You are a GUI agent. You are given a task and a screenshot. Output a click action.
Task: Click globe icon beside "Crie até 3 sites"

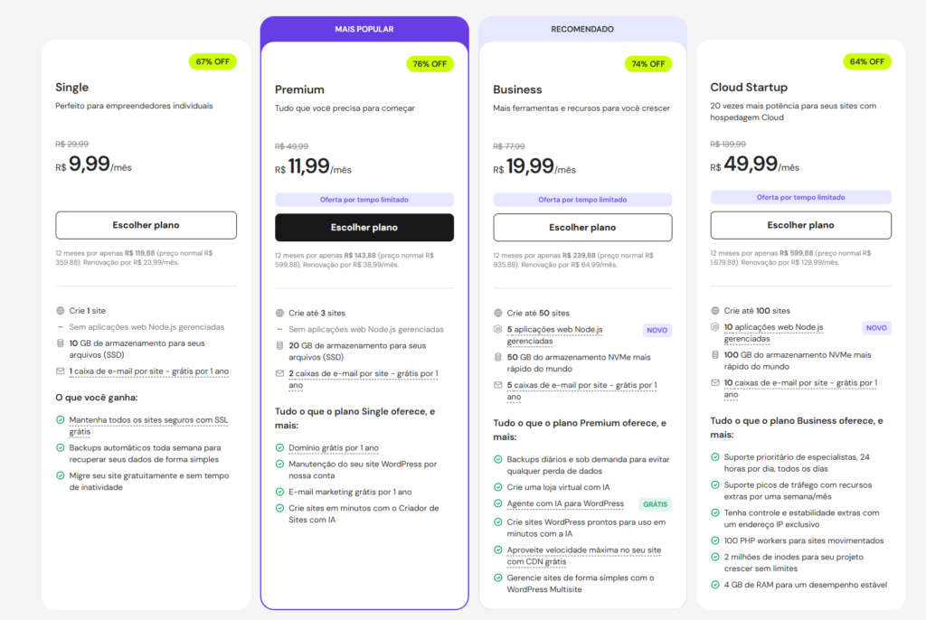click(280, 313)
